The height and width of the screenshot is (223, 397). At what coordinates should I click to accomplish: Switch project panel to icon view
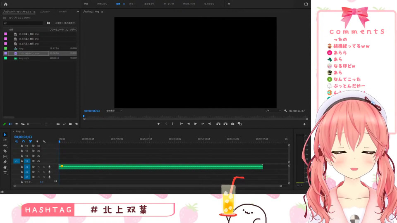point(17,124)
